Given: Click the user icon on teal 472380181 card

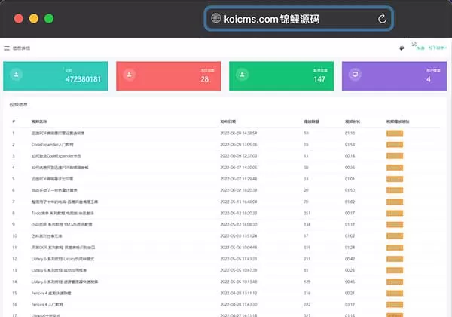Looking at the screenshot, I should click(x=16, y=75).
